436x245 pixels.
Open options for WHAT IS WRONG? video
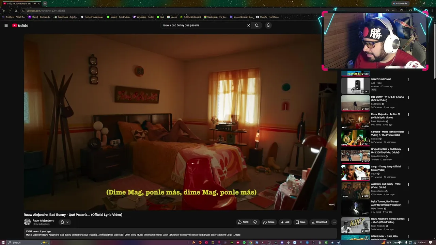coord(408,80)
